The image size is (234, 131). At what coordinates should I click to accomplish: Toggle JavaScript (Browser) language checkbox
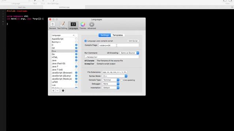(76, 73)
